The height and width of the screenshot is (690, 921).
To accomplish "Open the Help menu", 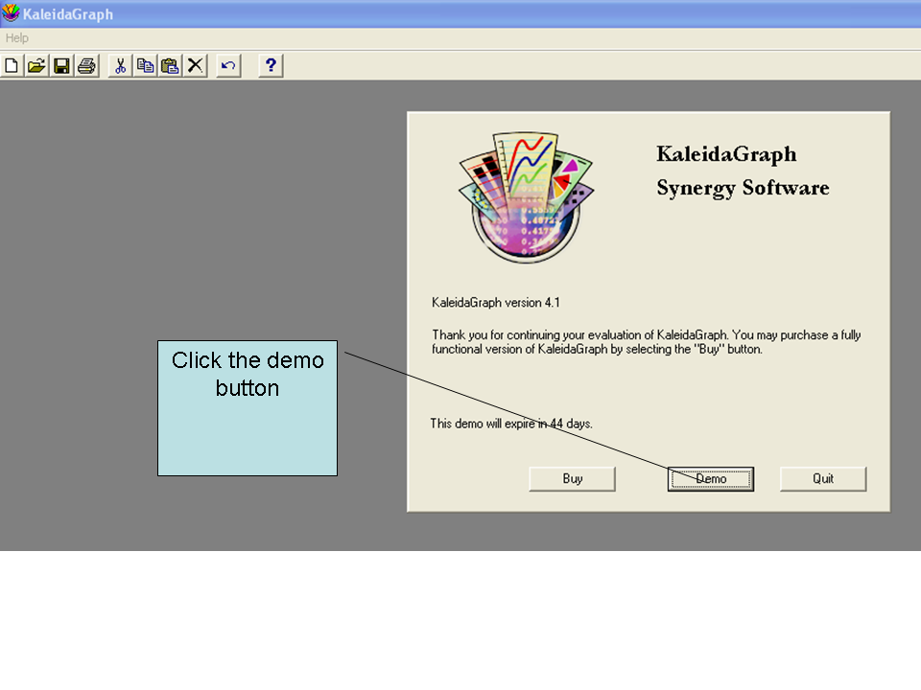I will pos(17,38).
